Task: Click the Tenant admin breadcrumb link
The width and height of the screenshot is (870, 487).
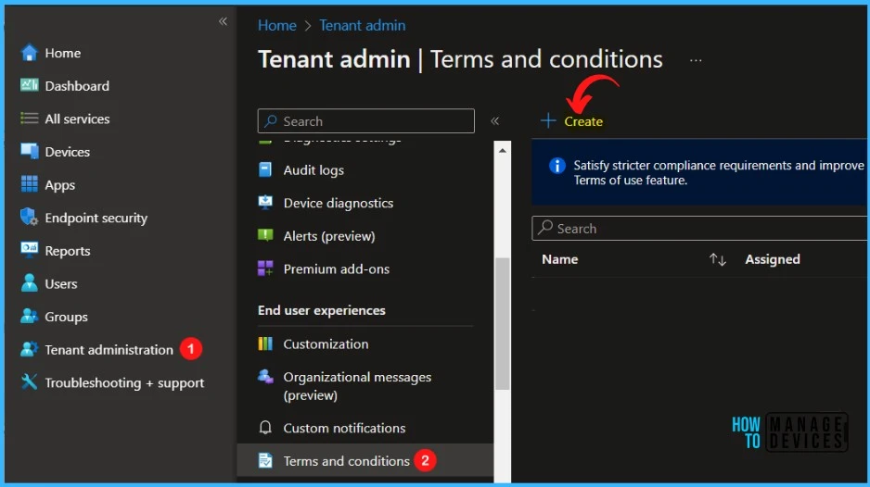Action: pyautogui.click(x=362, y=26)
